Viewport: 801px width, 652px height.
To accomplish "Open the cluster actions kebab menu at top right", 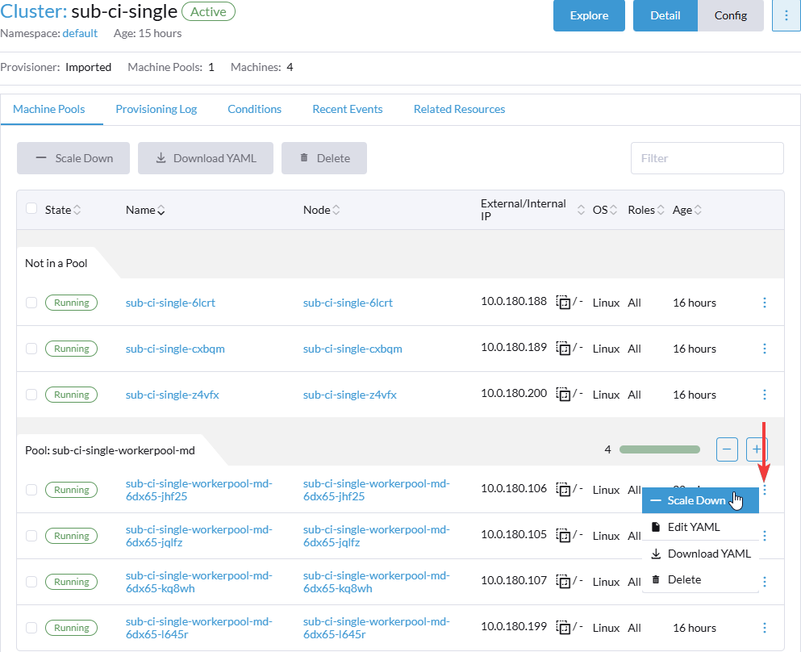I will click(x=786, y=15).
